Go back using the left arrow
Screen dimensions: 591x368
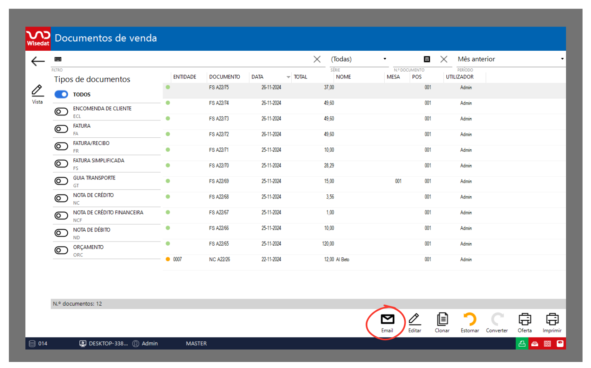click(38, 61)
